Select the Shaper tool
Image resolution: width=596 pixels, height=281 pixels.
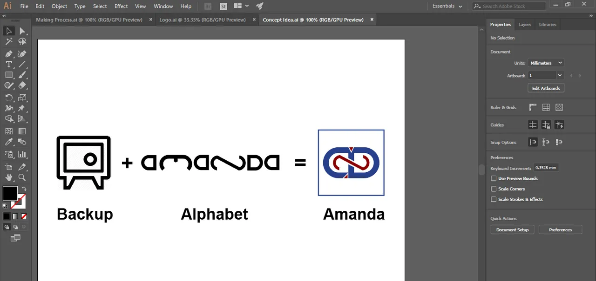(x=9, y=85)
